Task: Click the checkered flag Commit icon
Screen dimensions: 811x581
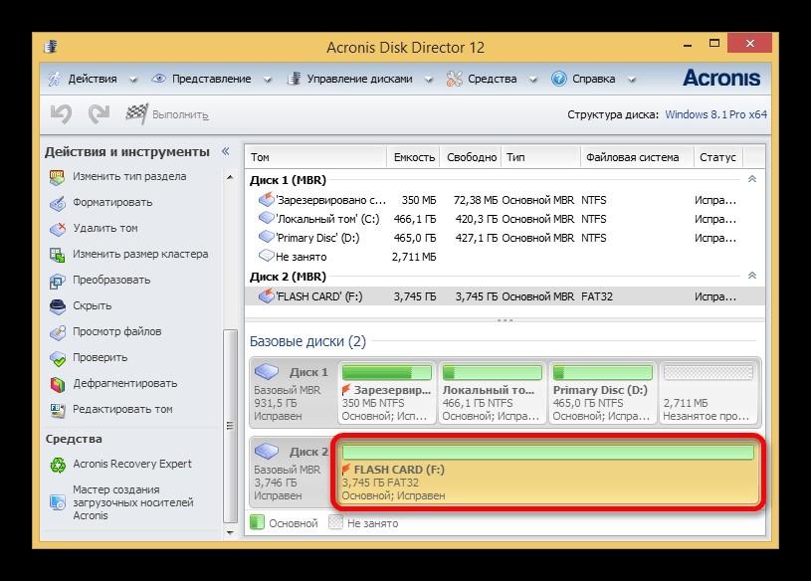Action: tap(136, 114)
